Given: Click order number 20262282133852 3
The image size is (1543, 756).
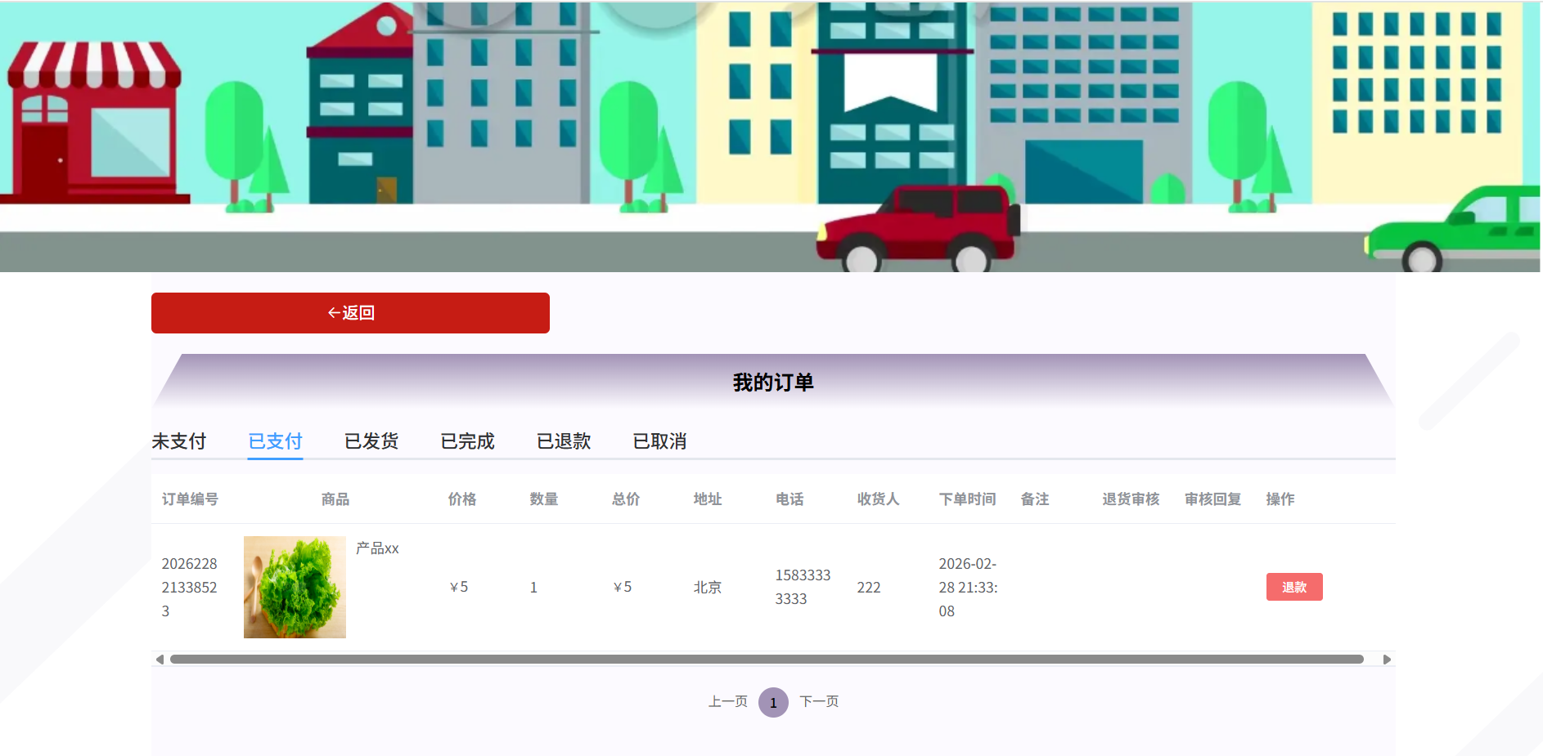Looking at the screenshot, I should click(190, 588).
